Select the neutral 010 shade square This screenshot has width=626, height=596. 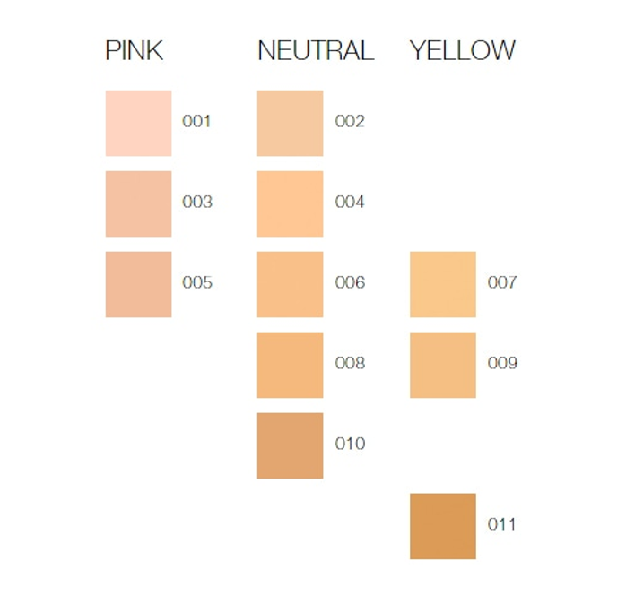pyautogui.click(x=290, y=445)
